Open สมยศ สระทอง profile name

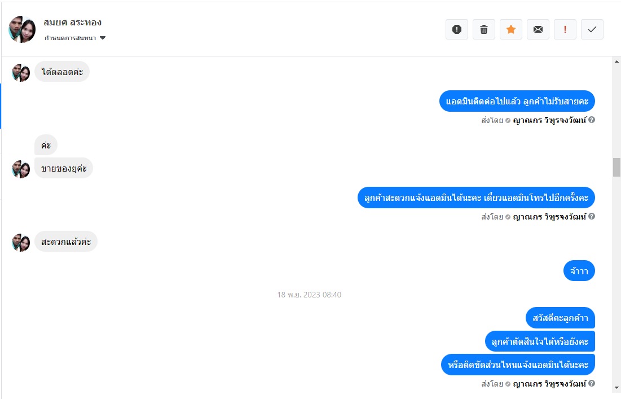coord(72,23)
